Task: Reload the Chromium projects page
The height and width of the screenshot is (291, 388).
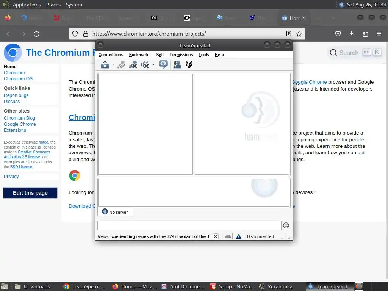Action: pyautogui.click(x=36, y=34)
